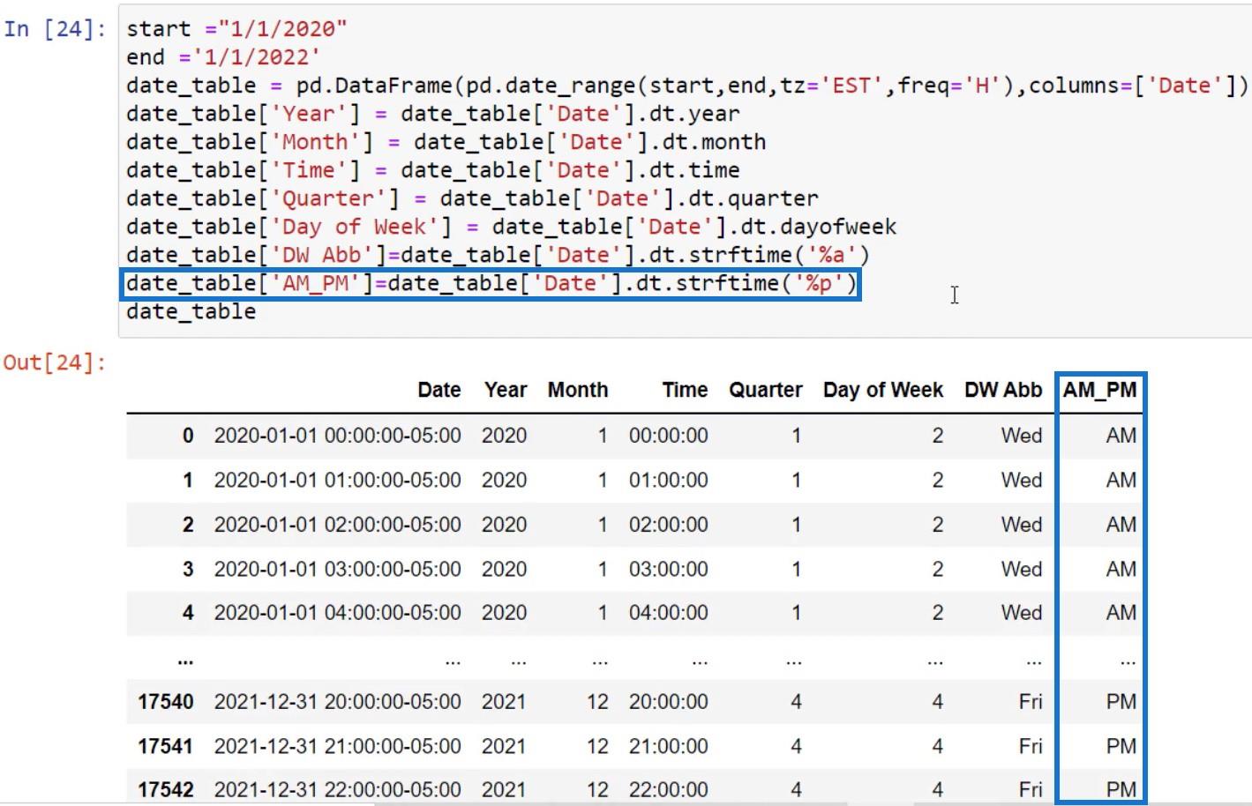Click the AM cell in row 2
Screen dimensions: 1252x806
pyautogui.click(x=1121, y=525)
